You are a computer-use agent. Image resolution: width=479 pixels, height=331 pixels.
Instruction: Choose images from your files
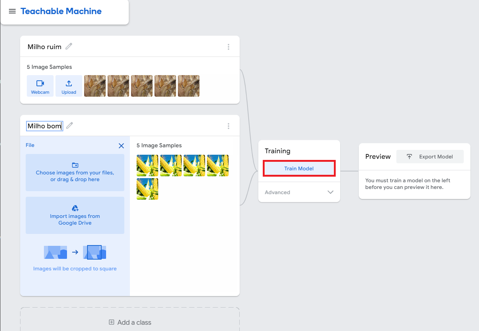tap(75, 173)
